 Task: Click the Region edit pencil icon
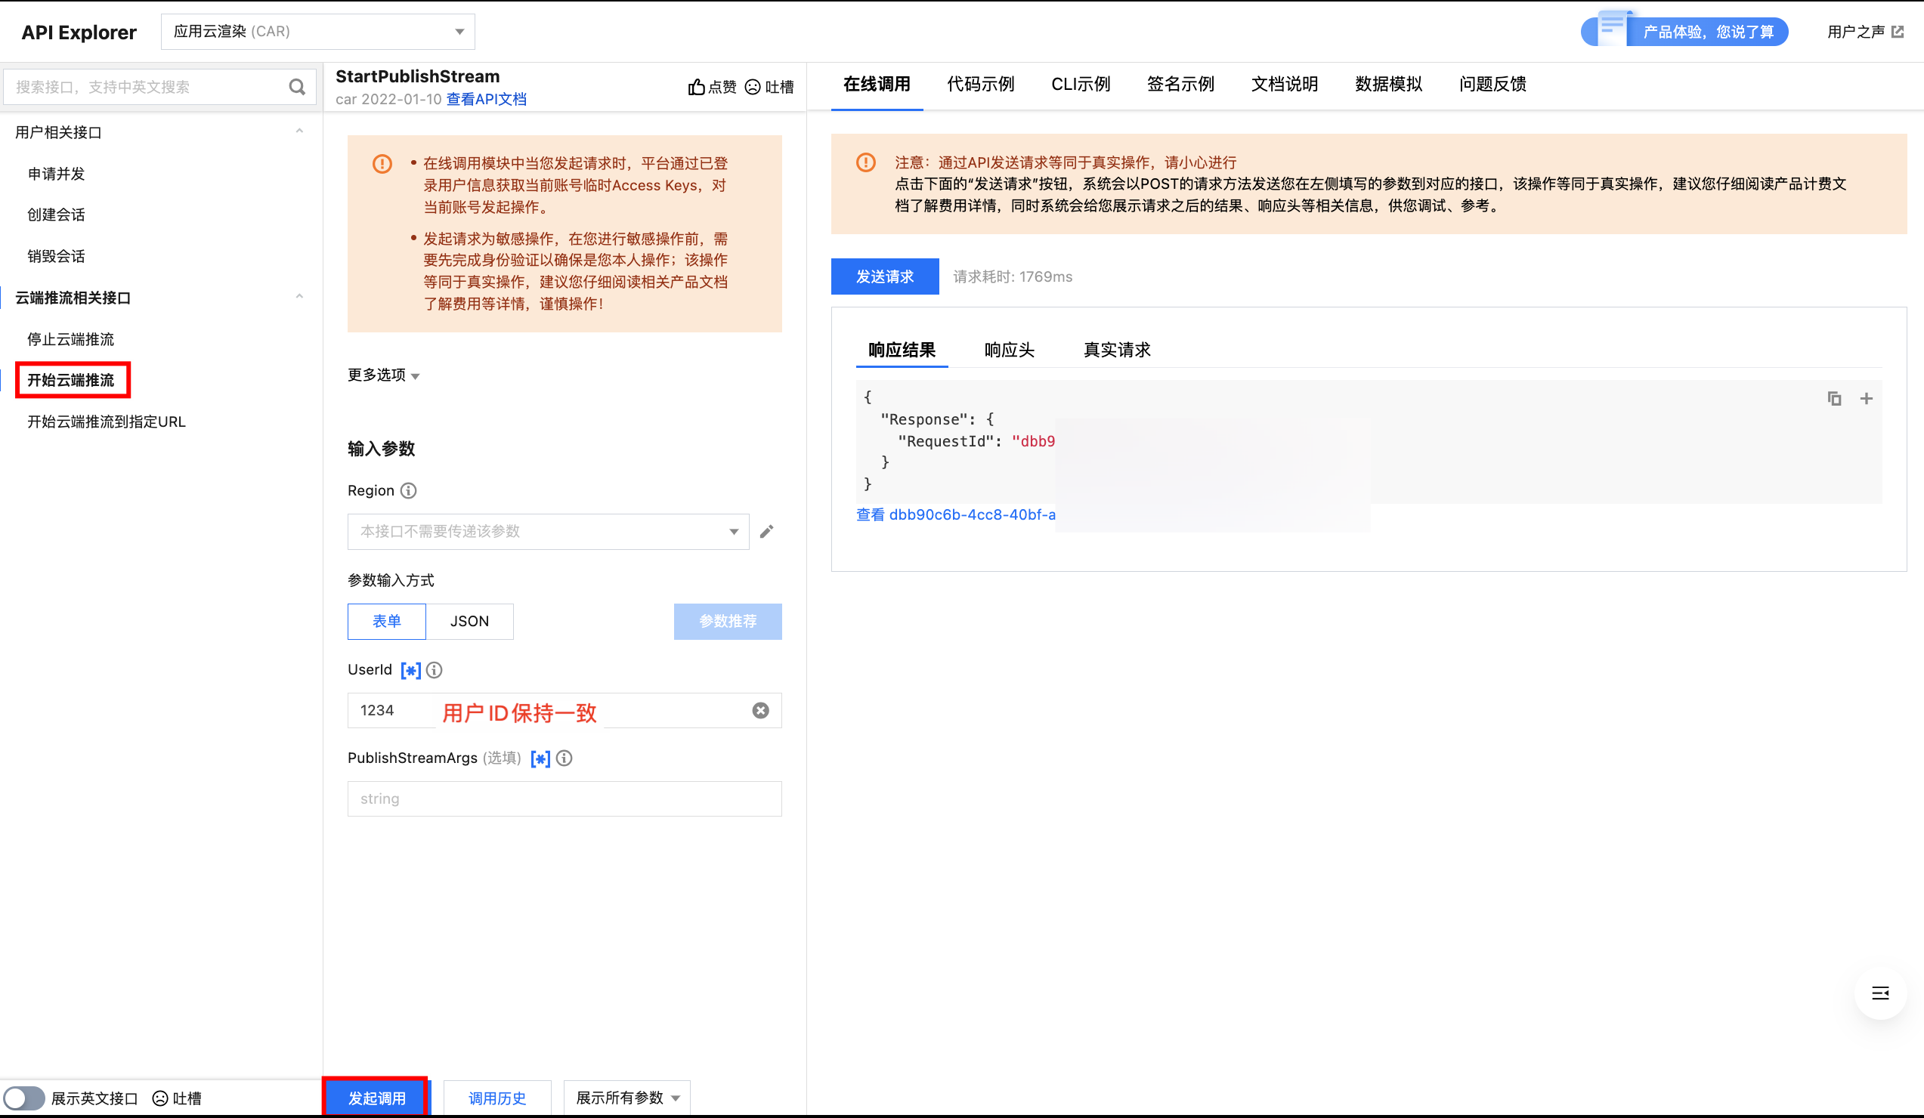tap(766, 531)
